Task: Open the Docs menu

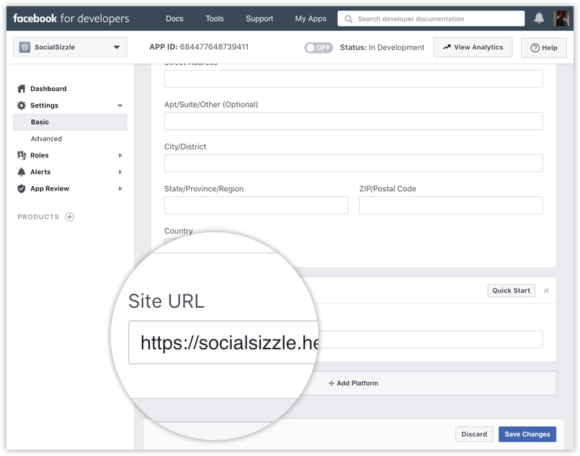Action: 174,19
